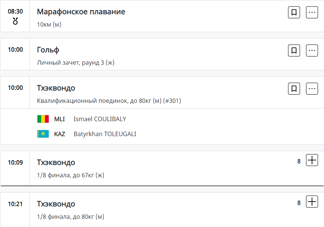Click the medal icon under 08:30
The image size is (324, 227).
(15, 21)
